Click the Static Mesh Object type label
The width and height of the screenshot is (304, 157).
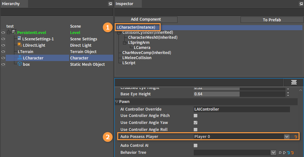point(87,65)
